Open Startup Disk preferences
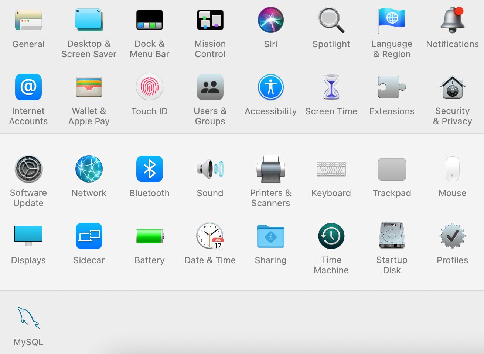 tap(392, 236)
